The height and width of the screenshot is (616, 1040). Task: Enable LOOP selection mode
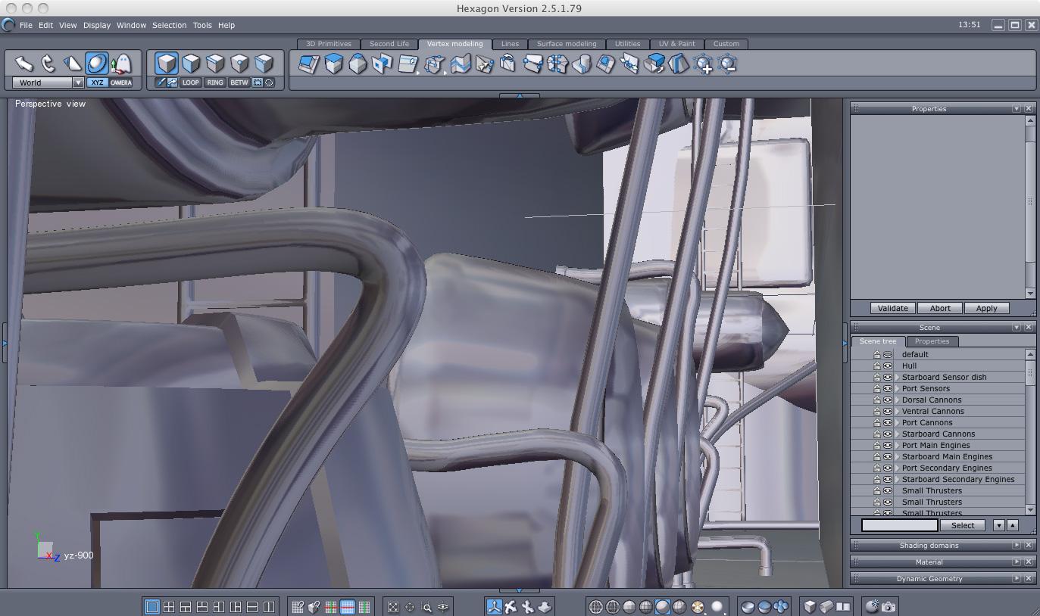(x=191, y=82)
